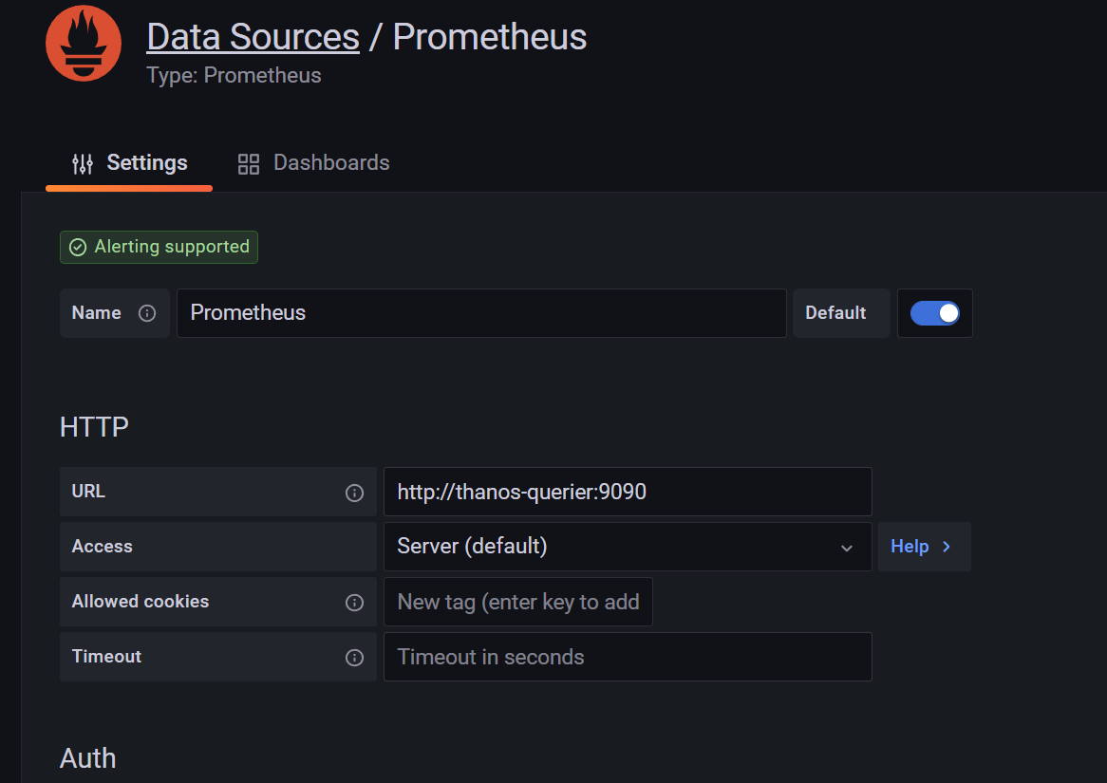Click the URL field with thanos-querier address
The height and width of the screenshot is (783, 1107).
click(x=628, y=492)
